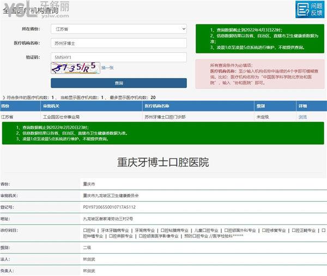Select the registration number PDY97306550010717A5112
327x276 pixels.
[110, 207]
